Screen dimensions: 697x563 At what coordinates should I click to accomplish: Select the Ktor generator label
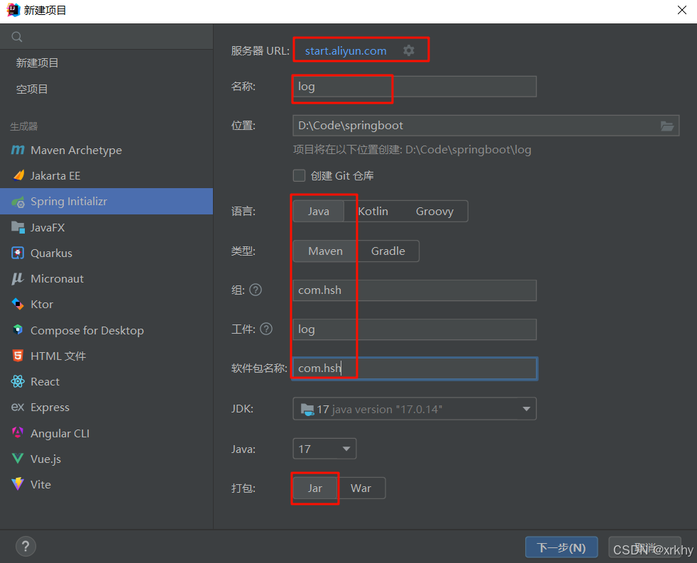(x=42, y=304)
